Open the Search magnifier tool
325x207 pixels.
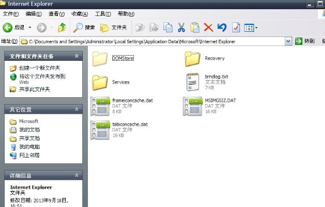[x=84, y=27]
